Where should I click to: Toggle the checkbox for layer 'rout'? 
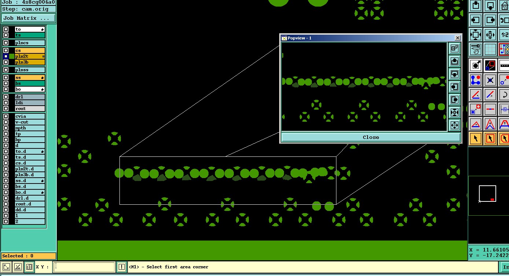click(6, 109)
